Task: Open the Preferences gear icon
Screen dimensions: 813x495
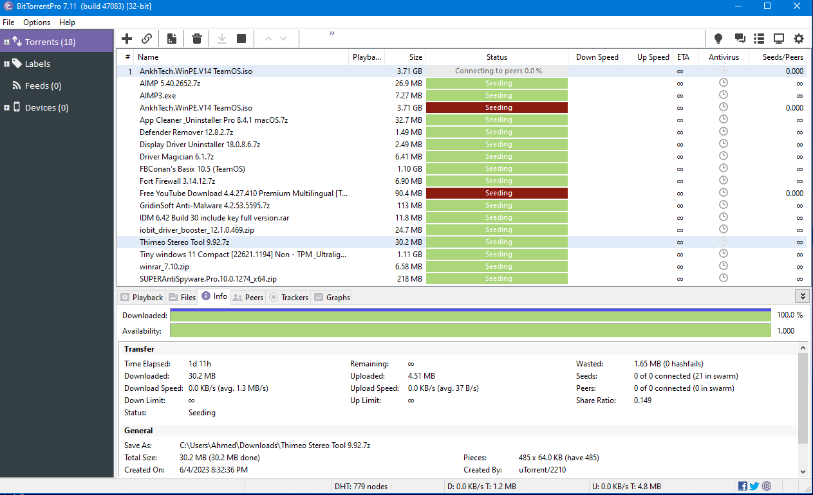Action: (799, 39)
